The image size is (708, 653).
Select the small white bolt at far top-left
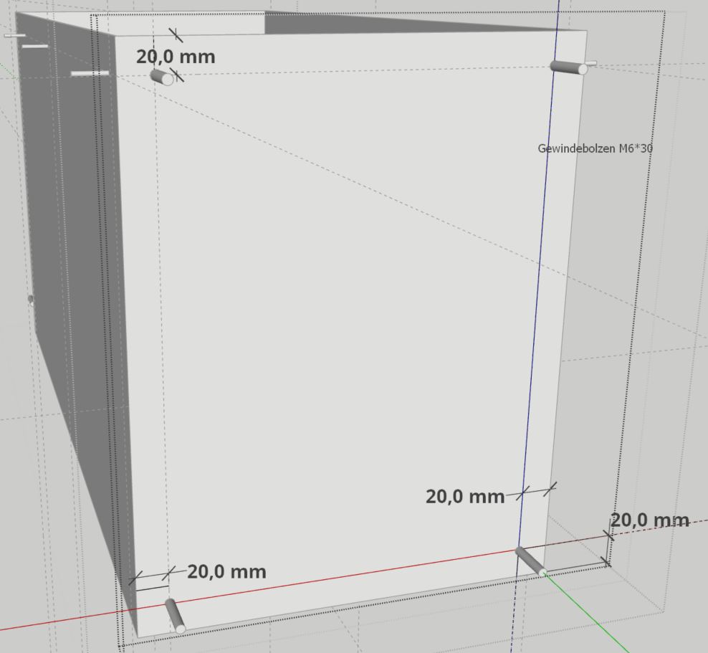coord(14,35)
